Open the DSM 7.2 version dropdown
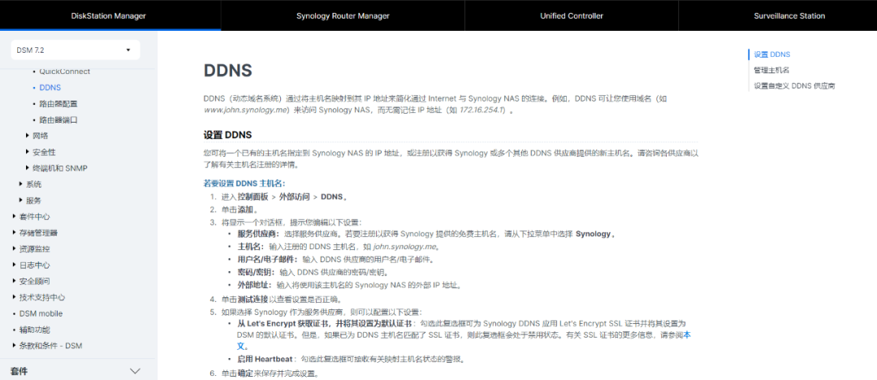This screenshot has width=877, height=380. coord(76,50)
